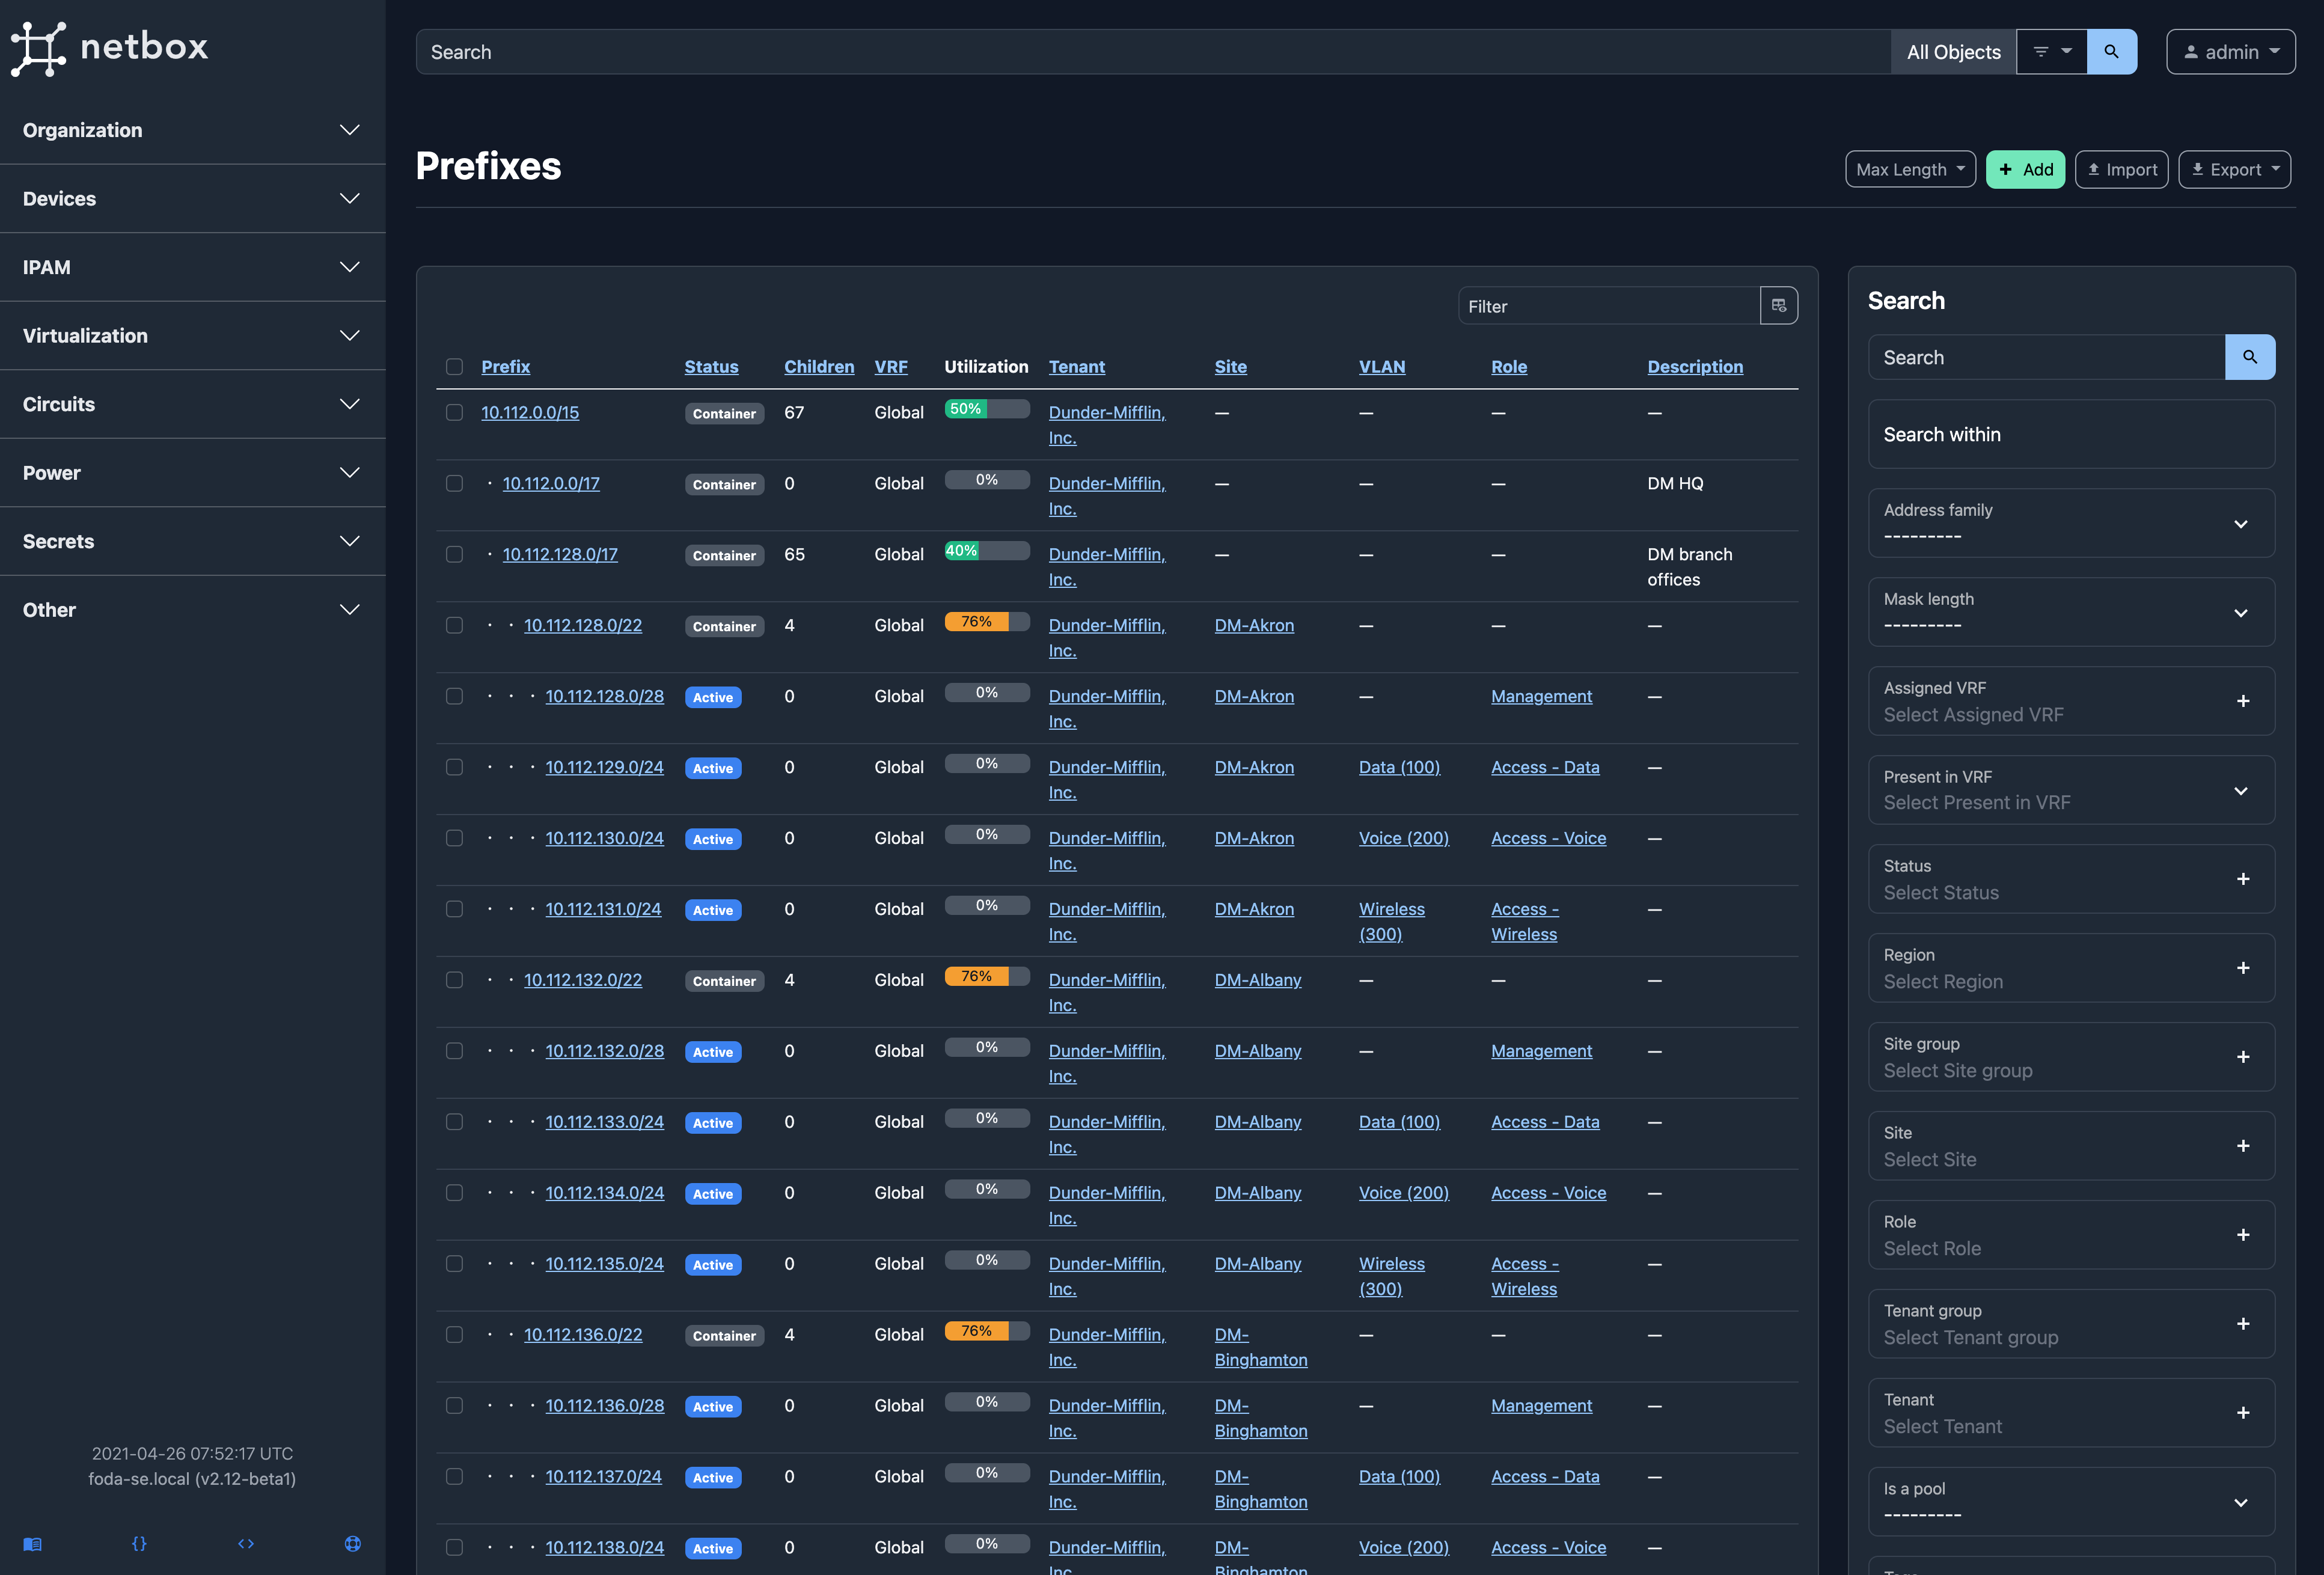2324x1575 pixels.
Task: Click the sidebar search magnifier button
Action: coord(2249,357)
